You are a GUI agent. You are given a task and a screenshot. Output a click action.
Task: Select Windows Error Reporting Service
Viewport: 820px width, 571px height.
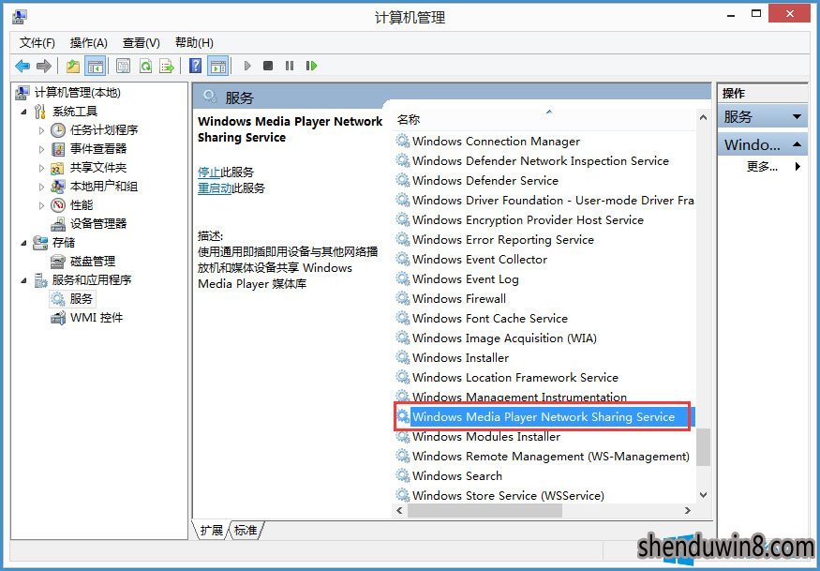[503, 240]
